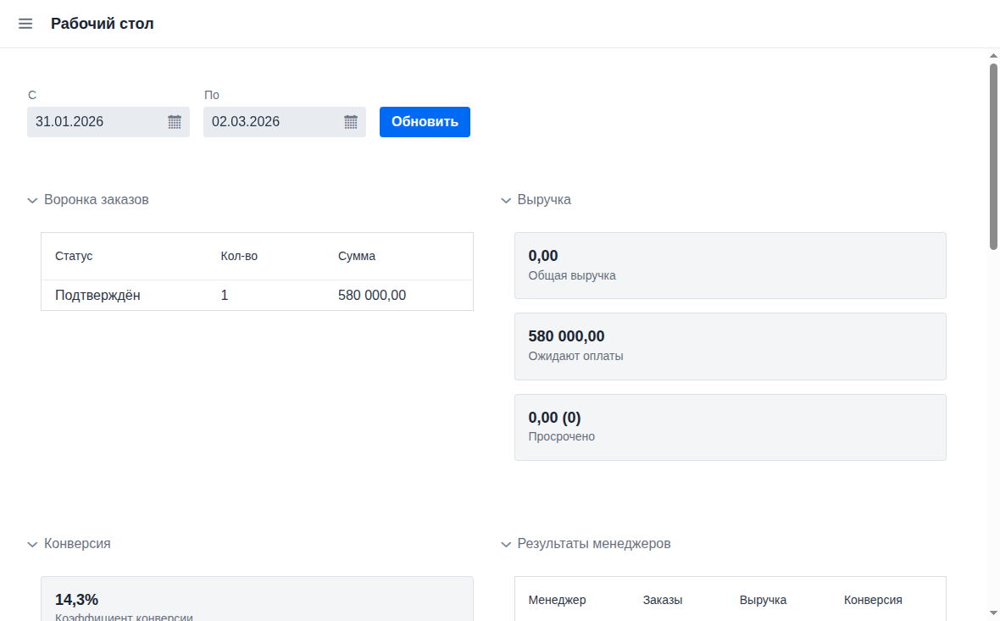The height and width of the screenshot is (621, 1000).
Task: Open calendar picker for end date
Action: click(351, 122)
